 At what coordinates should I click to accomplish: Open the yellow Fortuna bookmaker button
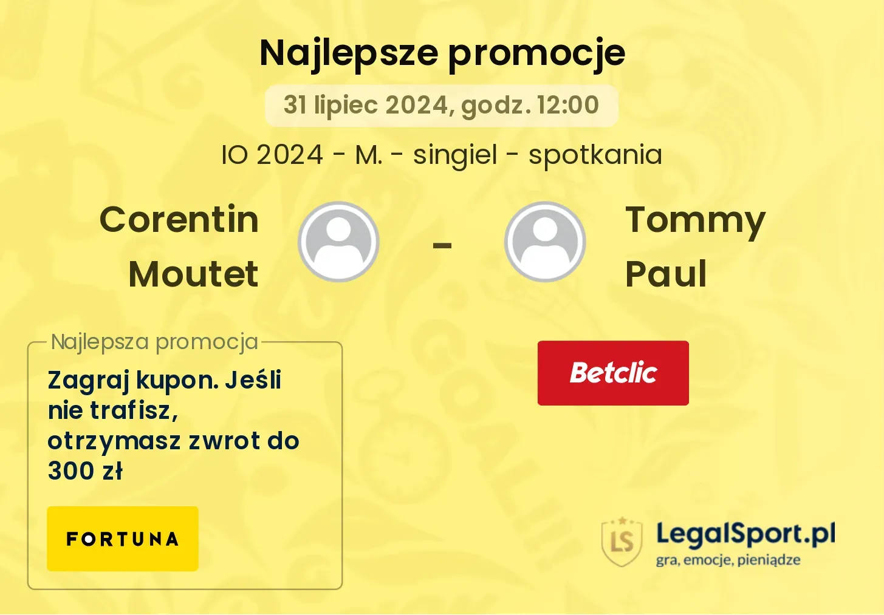coord(123,539)
